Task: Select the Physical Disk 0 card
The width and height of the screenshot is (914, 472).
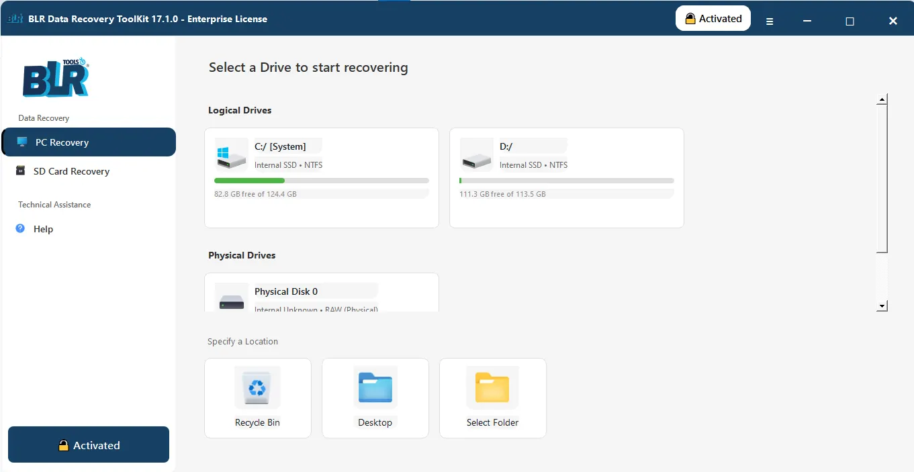Action: tap(322, 292)
